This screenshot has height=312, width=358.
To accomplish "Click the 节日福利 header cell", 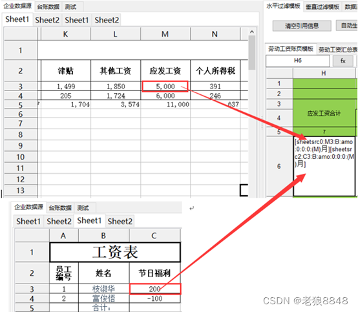I will [x=154, y=273].
